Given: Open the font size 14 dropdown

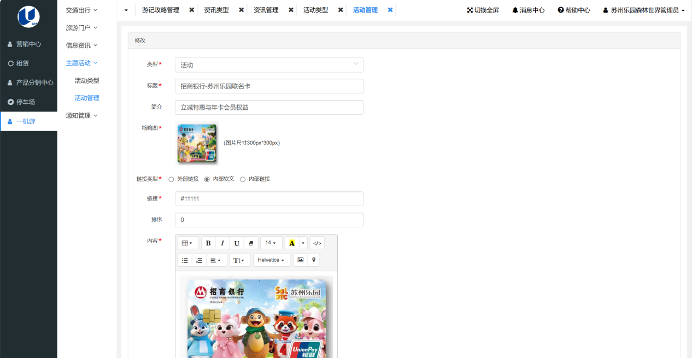Looking at the screenshot, I should pos(271,243).
